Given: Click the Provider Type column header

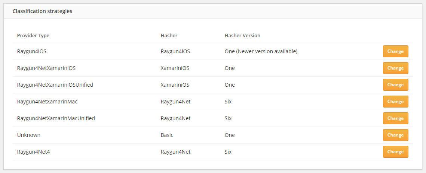Looking at the screenshot, I should pos(33,36).
